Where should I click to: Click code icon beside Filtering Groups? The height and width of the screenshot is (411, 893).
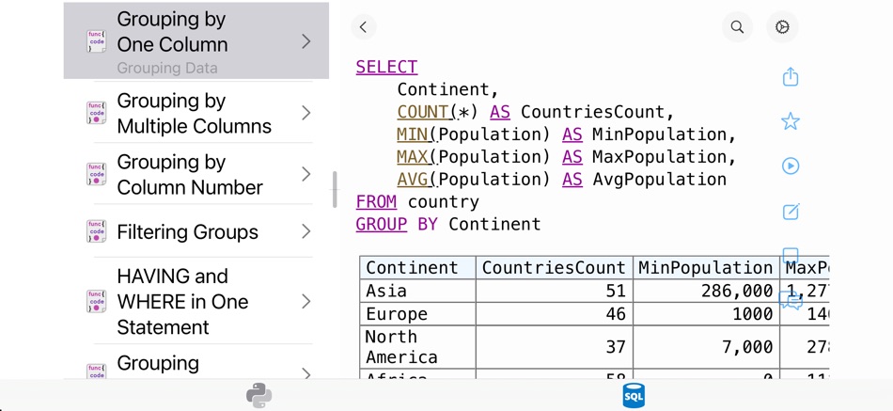point(96,231)
